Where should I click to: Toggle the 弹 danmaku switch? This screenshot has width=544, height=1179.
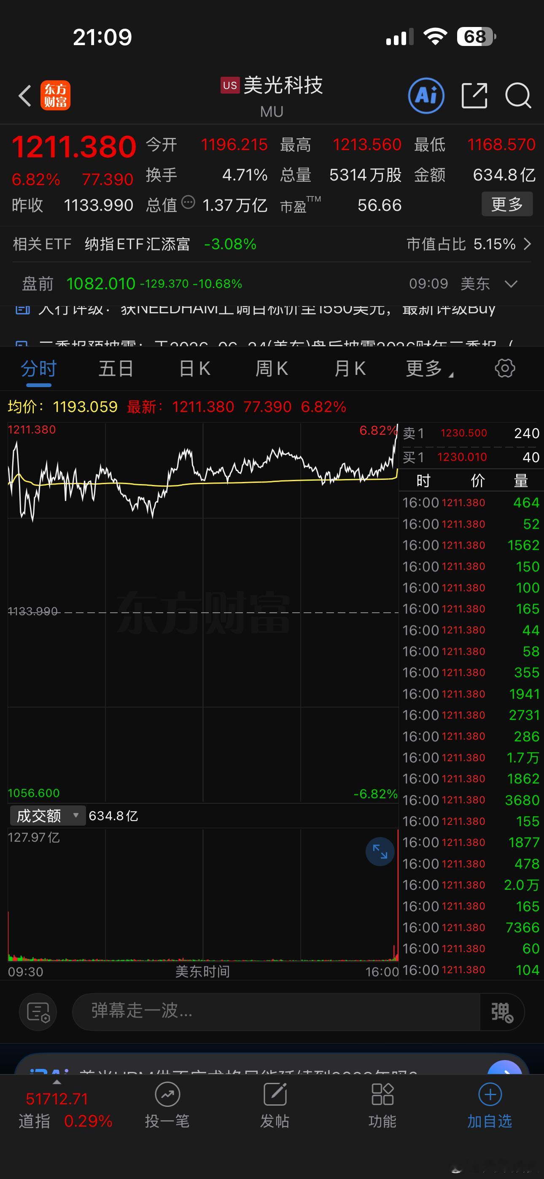tap(502, 1012)
